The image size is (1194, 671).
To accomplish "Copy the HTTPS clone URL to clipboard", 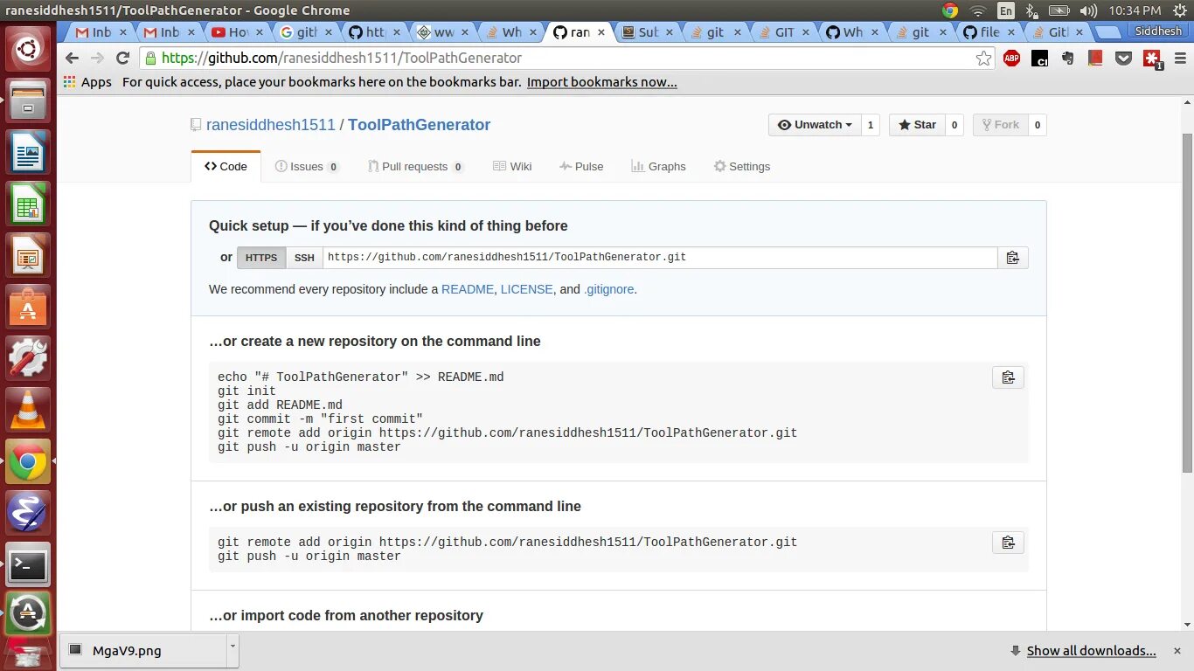I will 1013,258.
